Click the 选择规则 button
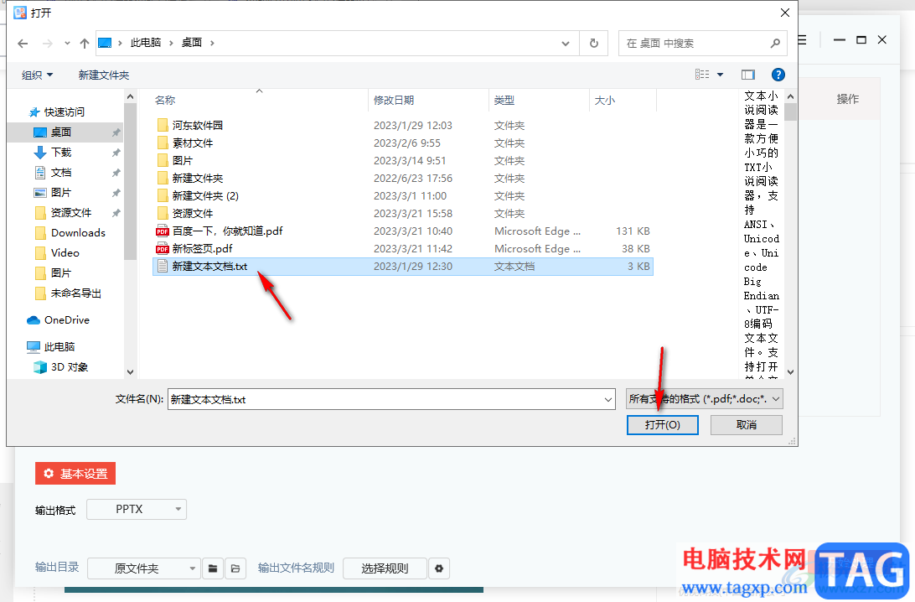Screen dimensions: 915x602 coord(385,568)
